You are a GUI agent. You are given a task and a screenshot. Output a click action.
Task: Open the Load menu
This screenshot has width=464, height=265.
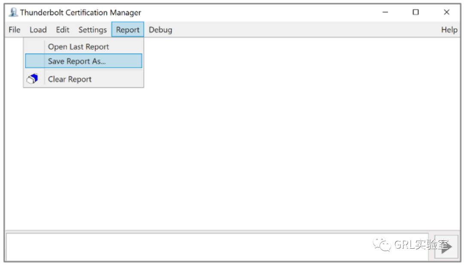click(x=38, y=30)
